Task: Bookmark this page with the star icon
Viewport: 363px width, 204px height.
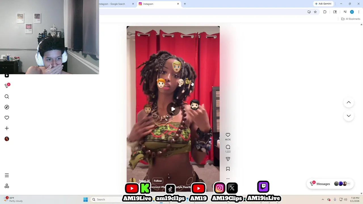Action: (315, 12)
